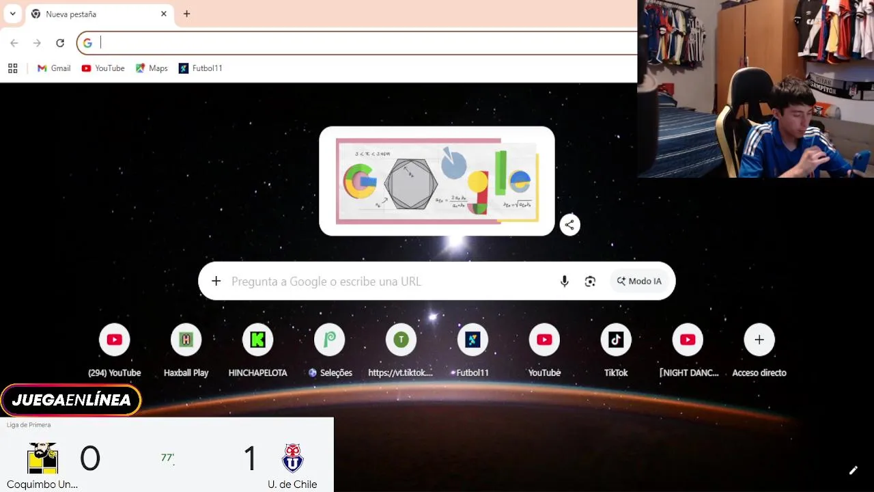The width and height of the screenshot is (874, 492).
Task: Click the plus icon in search box
Action: pos(216,281)
